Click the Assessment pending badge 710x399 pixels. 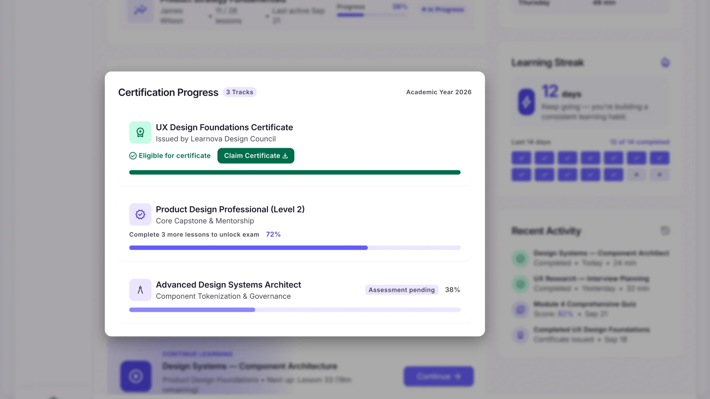click(x=402, y=290)
